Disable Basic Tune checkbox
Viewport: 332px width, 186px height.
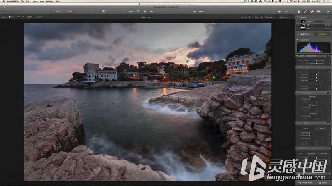click(328, 67)
